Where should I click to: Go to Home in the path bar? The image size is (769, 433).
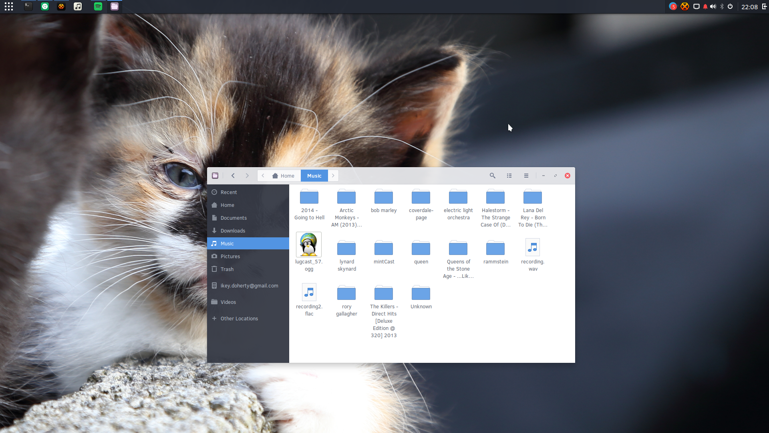pos(283,176)
